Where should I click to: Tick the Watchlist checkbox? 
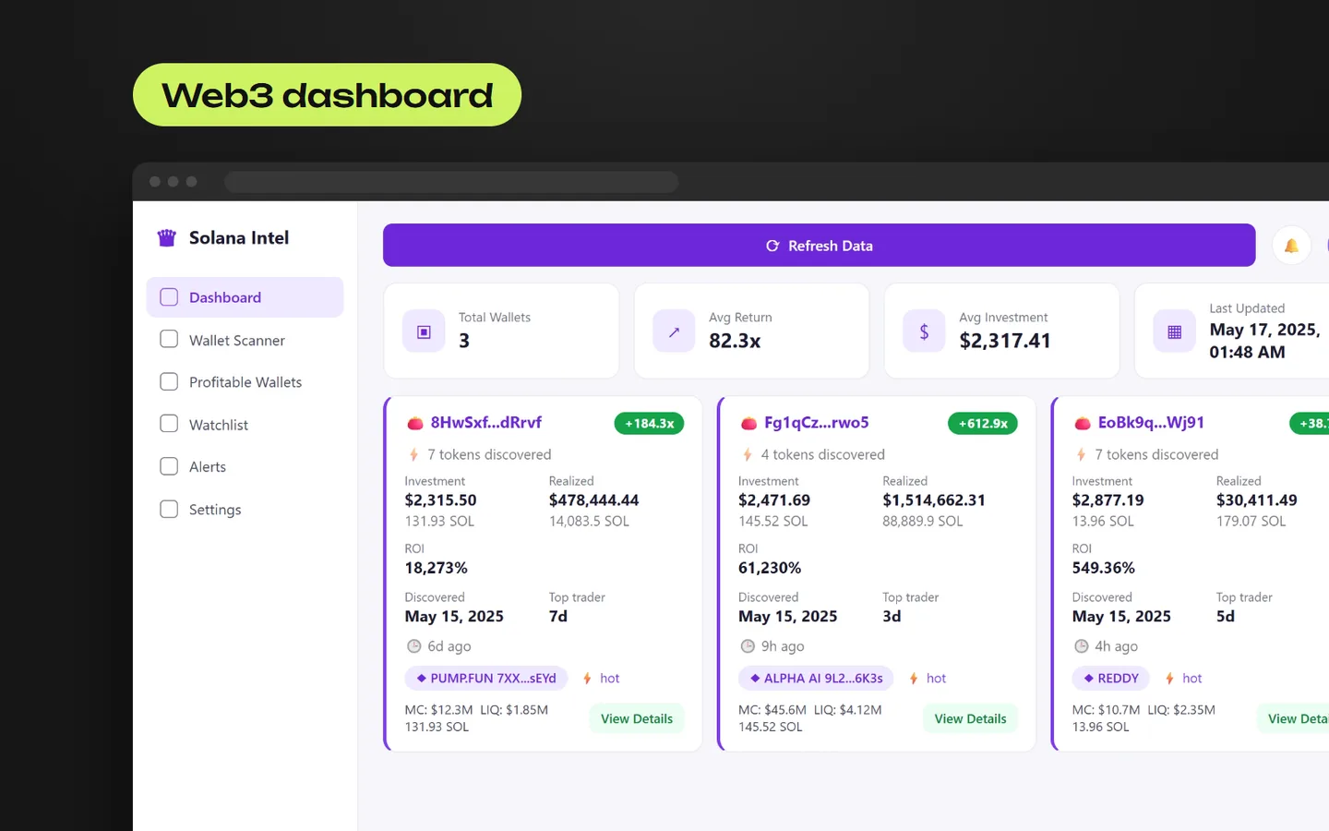click(x=169, y=424)
